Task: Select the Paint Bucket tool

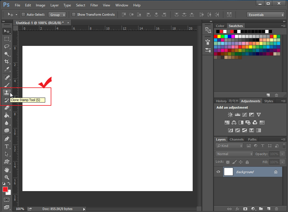Action: (x=7, y=115)
